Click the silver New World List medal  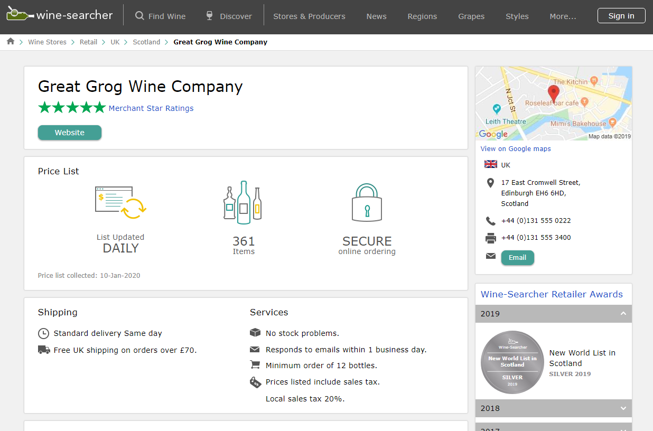click(x=512, y=362)
